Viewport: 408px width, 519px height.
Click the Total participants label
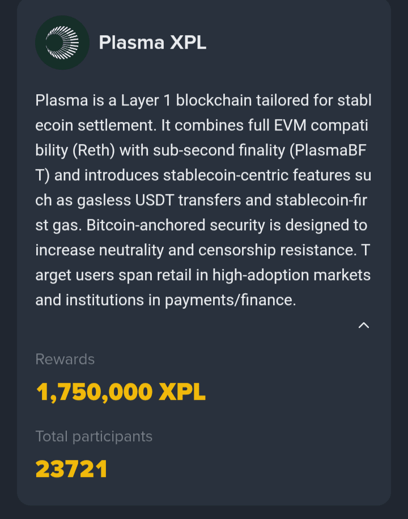tap(93, 436)
